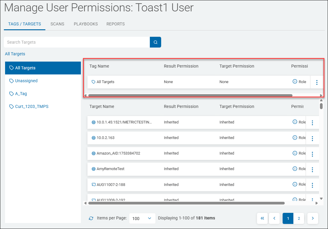Image resolution: width=328 pixels, height=229 pixels.
Task: Click the Role info icon for All Targets
Action: (295, 82)
